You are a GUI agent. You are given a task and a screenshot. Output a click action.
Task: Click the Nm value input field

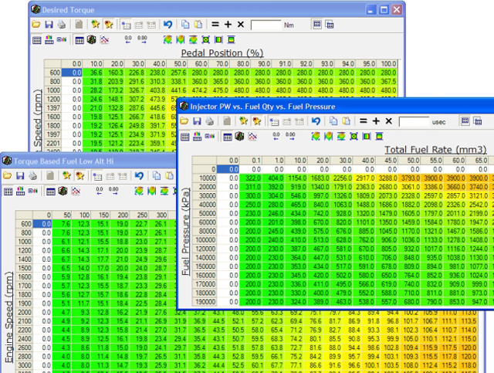click(x=266, y=25)
